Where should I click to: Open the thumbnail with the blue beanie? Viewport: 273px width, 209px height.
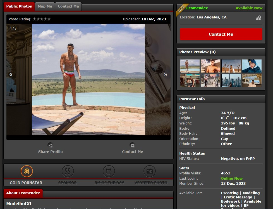coord(252,66)
